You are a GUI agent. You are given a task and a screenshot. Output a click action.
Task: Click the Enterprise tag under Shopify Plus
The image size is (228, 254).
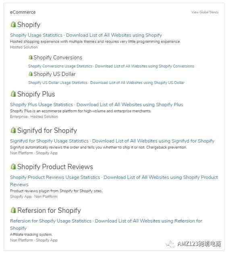click(19, 117)
